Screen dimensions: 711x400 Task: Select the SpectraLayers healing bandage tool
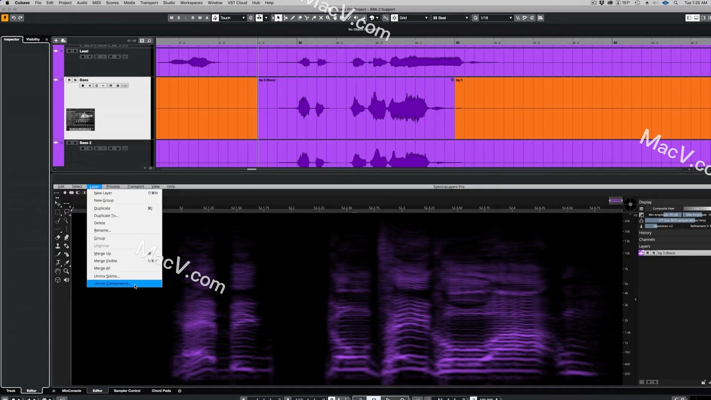click(66, 246)
